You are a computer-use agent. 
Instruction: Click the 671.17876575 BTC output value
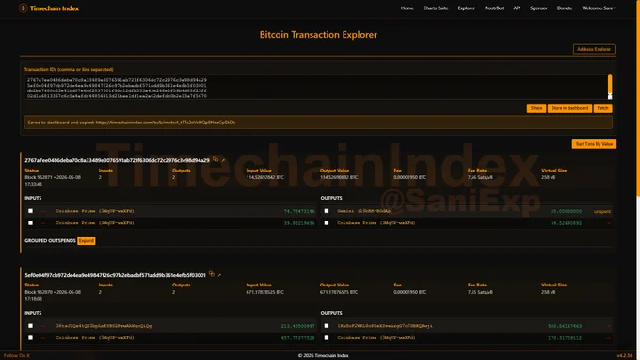(x=339, y=292)
